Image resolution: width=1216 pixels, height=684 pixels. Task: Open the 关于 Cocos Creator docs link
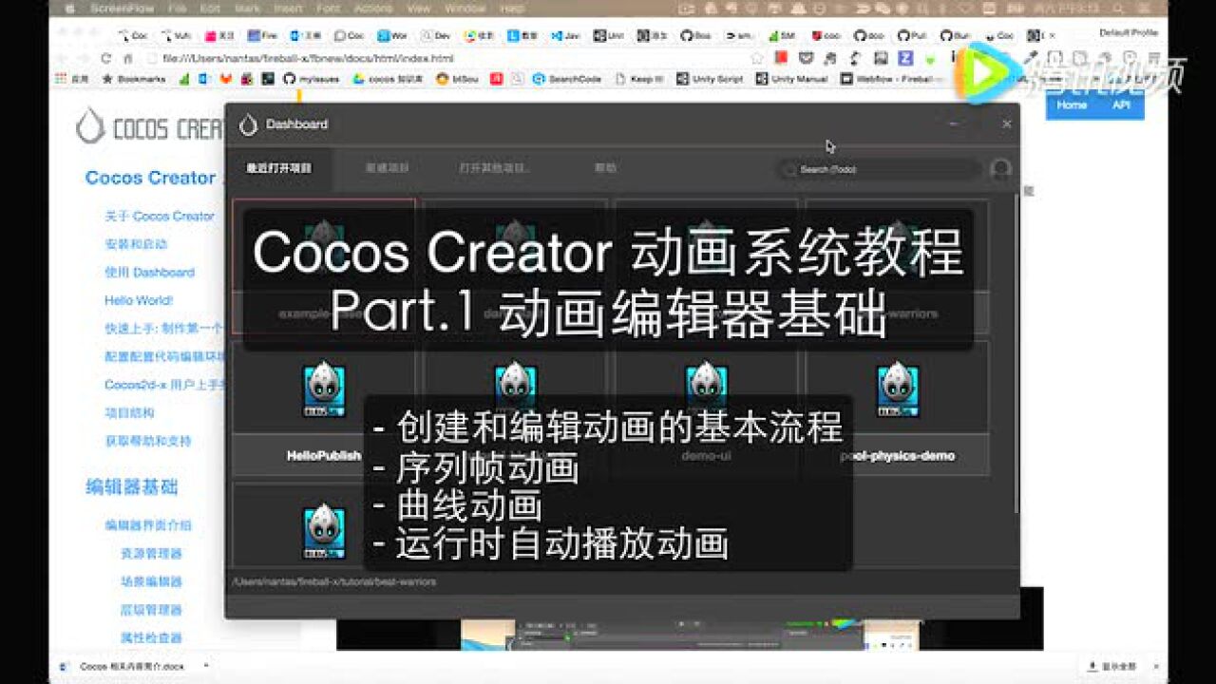[160, 216]
